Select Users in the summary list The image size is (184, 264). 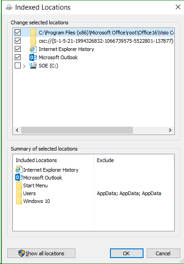pyautogui.click(x=29, y=193)
